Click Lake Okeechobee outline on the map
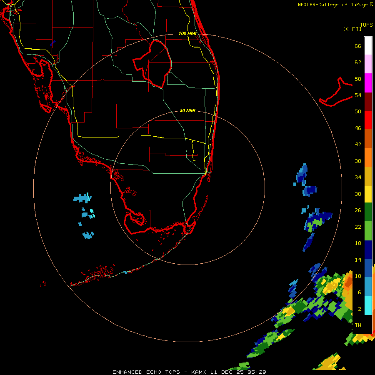375x375 pixels. click(152, 64)
